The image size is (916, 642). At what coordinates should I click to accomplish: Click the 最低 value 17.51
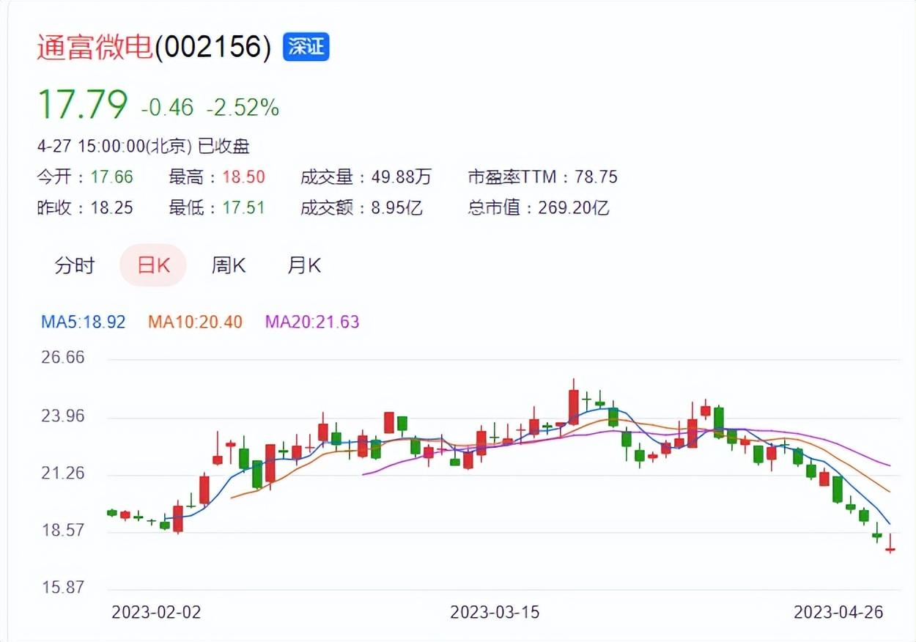pyautogui.click(x=244, y=208)
